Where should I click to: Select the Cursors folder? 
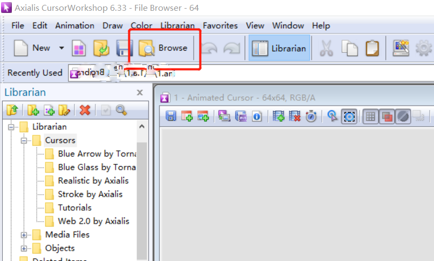(60, 140)
